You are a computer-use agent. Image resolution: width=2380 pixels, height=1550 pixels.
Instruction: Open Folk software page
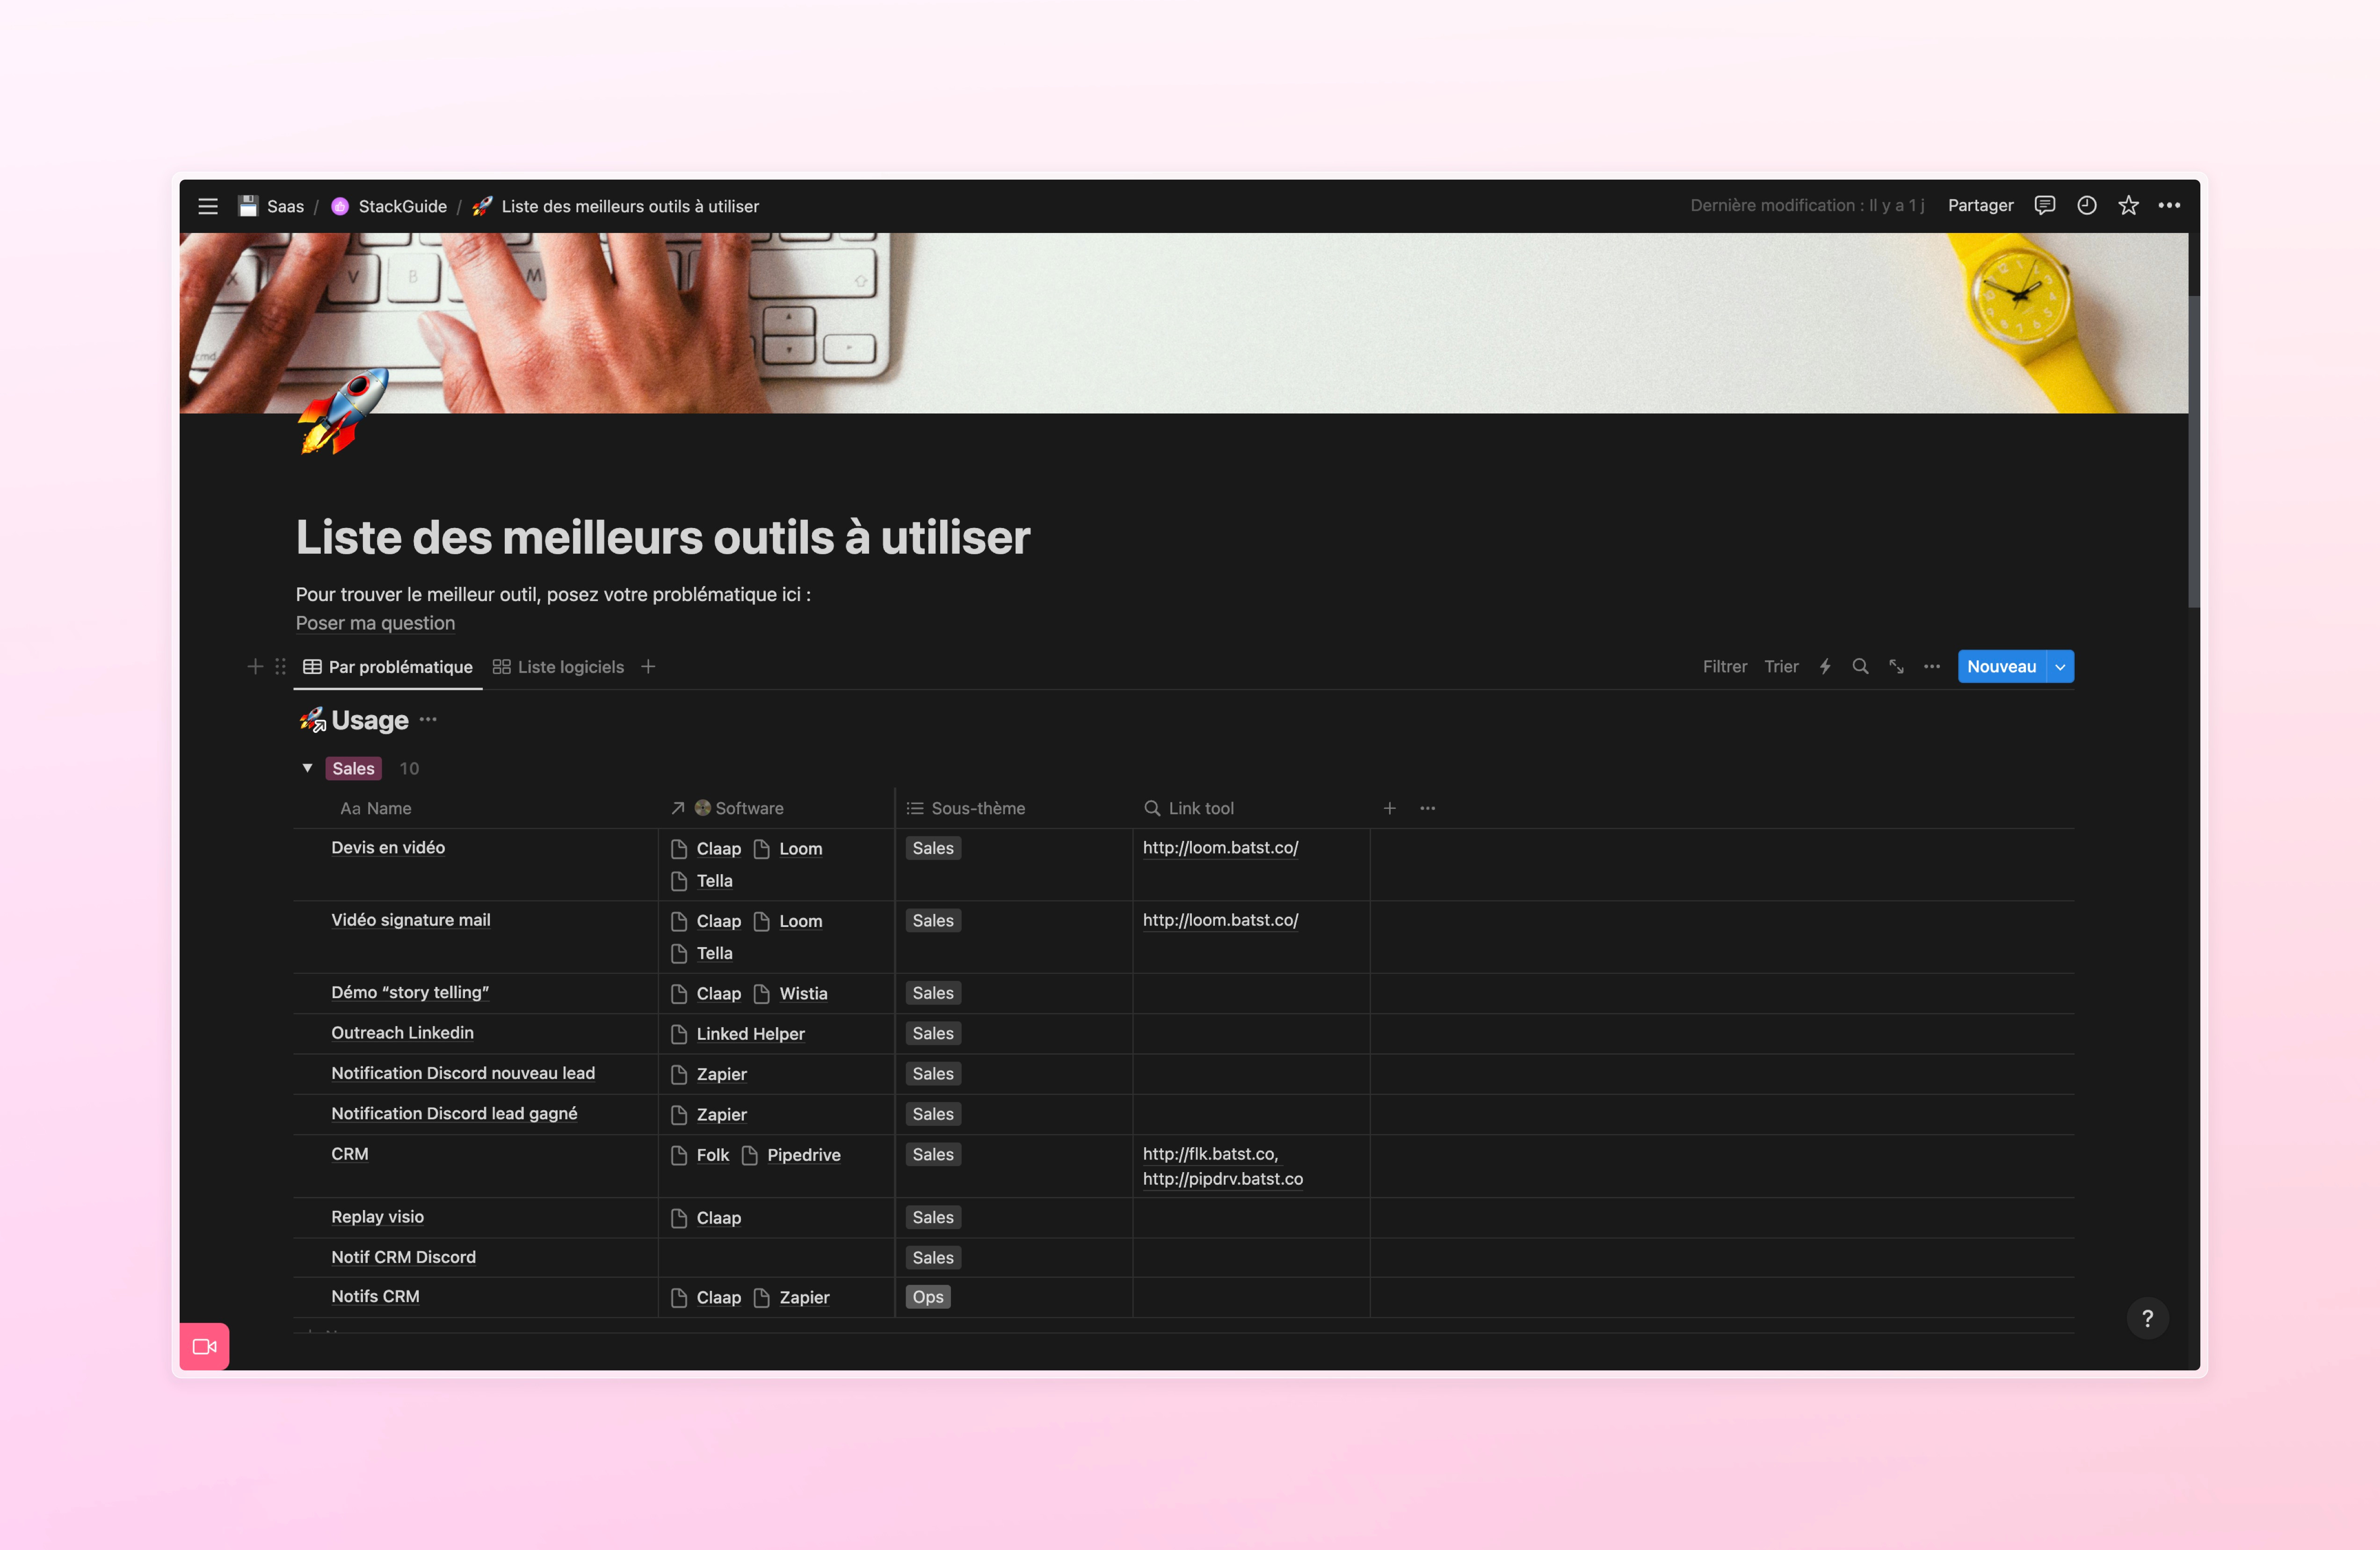click(x=700, y=1155)
